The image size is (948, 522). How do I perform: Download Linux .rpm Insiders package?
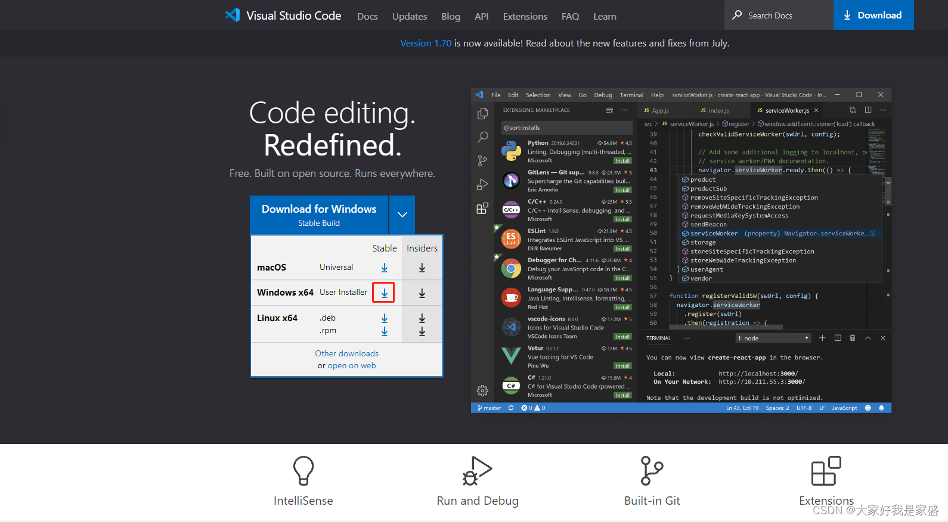click(x=422, y=331)
